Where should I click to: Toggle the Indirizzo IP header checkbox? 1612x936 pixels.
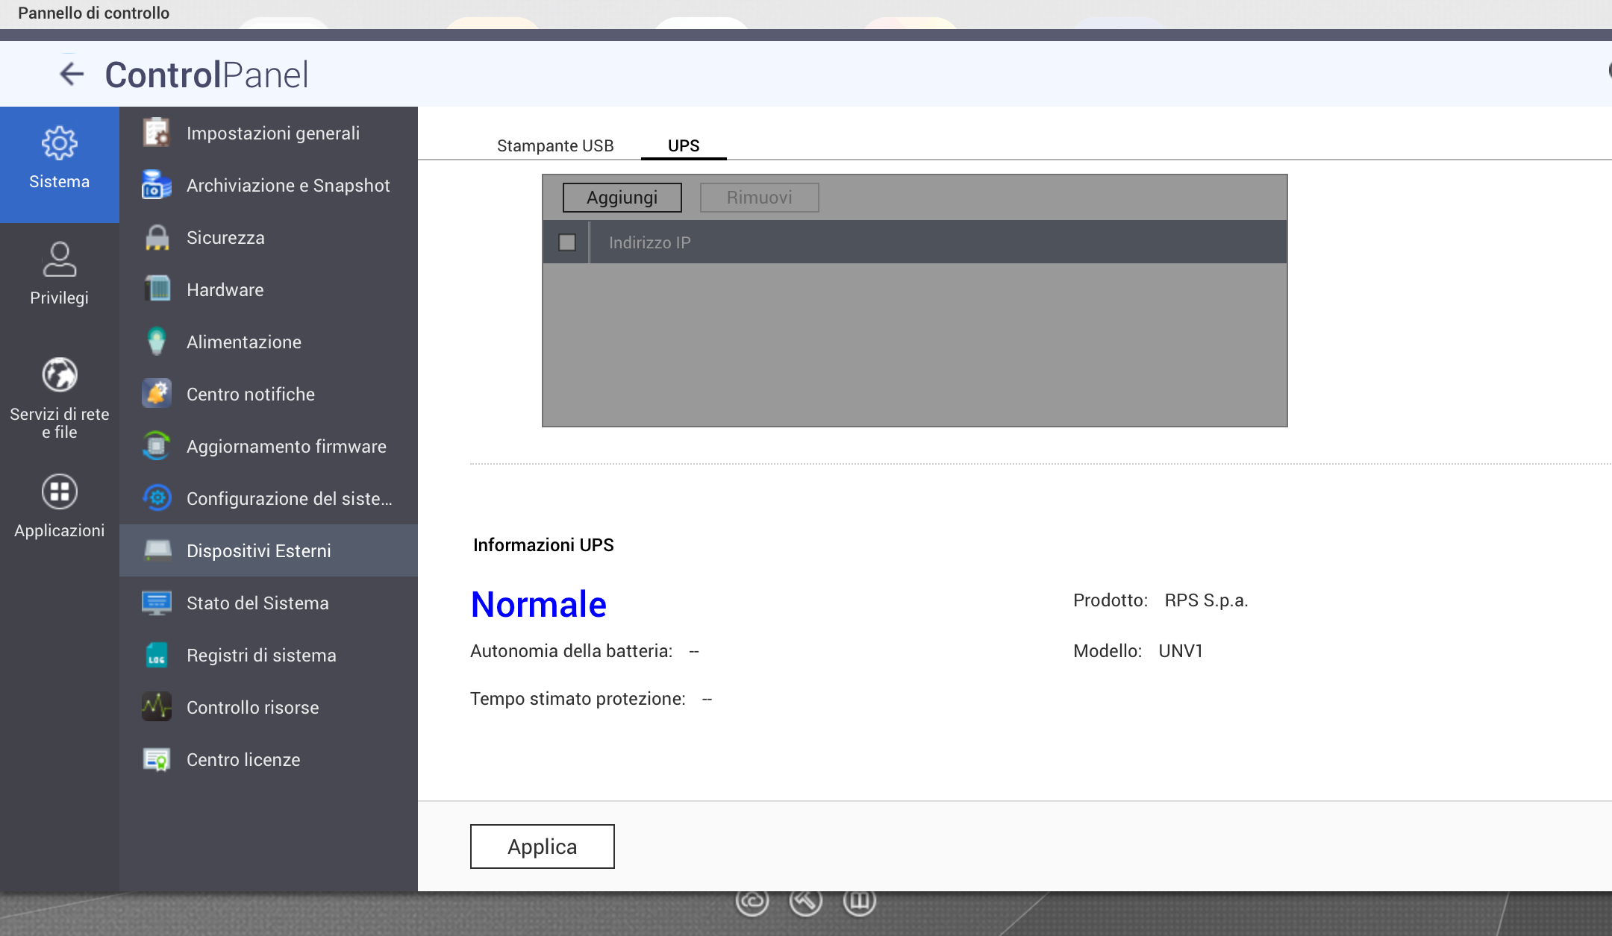click(567, 242)
